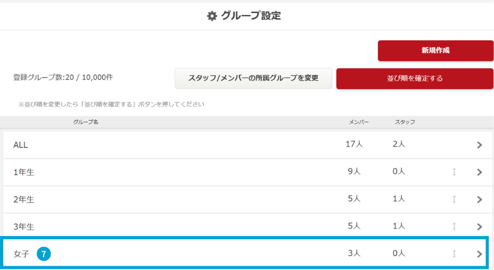
Task: Click the reorder handle for 3年生
Action: pyautogui.click(x=454, y=227)
